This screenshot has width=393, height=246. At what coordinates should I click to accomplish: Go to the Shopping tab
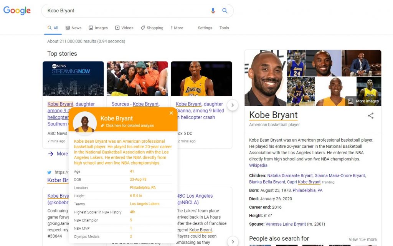point(152,28)
